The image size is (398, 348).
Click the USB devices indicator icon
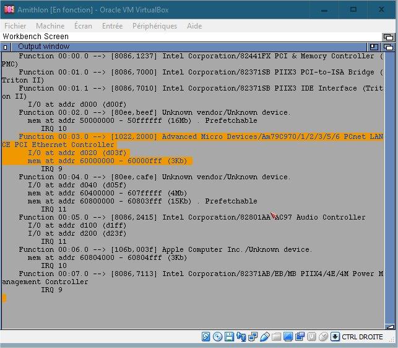[264, 337]
